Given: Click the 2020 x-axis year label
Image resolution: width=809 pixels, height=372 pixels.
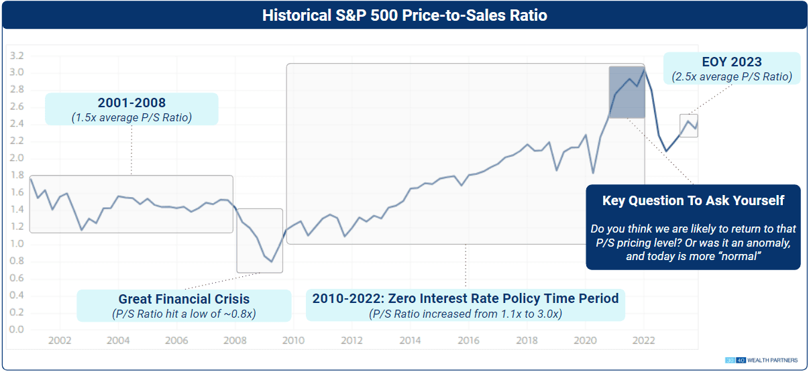Looking at the screenshot, I should tap(586, 340).
